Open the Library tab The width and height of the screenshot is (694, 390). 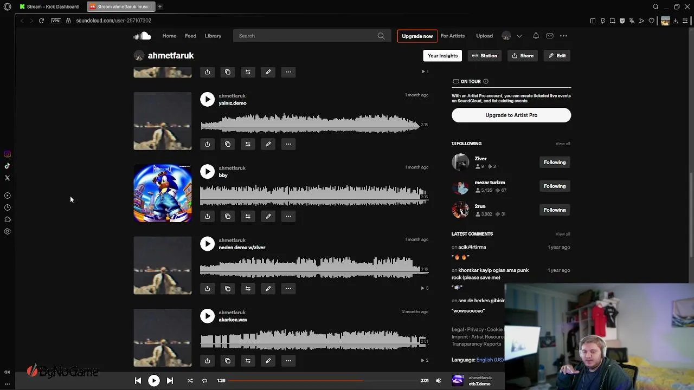pos(213,36)
